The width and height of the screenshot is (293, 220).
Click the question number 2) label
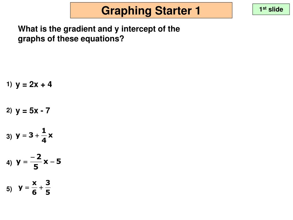9,110
